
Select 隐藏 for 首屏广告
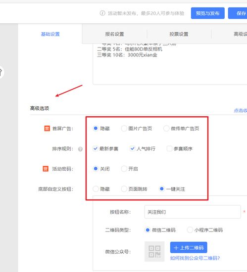coord(96,129)
